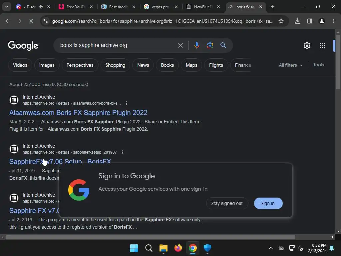
Task: Open File Explorer from taskbar
Action: (x=163, y=248)
